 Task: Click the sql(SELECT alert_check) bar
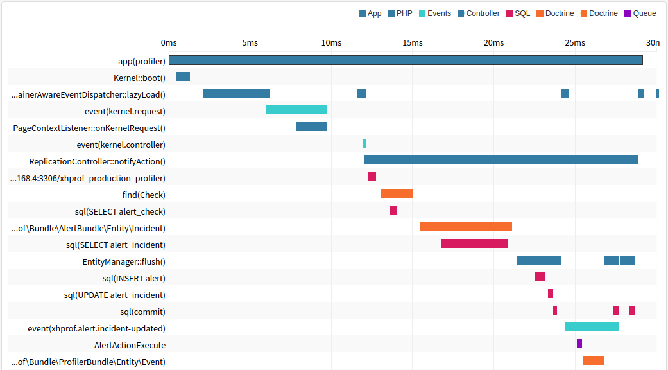click(393, 211)
